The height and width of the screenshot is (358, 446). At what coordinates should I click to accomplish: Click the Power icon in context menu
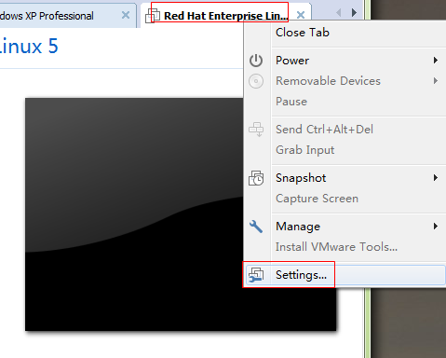[x=256, y=61]
